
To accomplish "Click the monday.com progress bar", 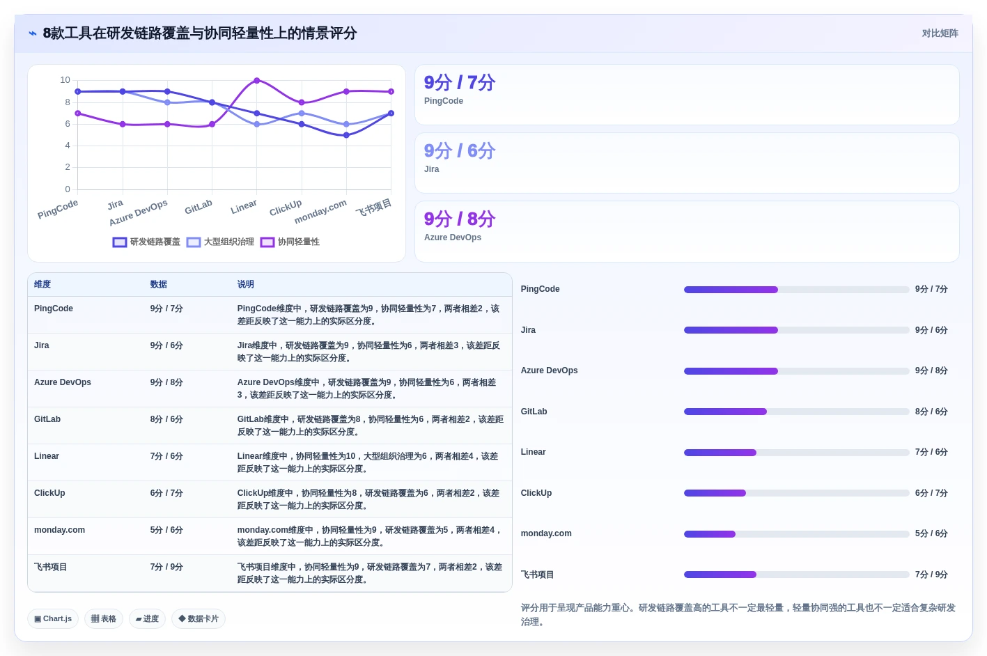I will 797,534.
